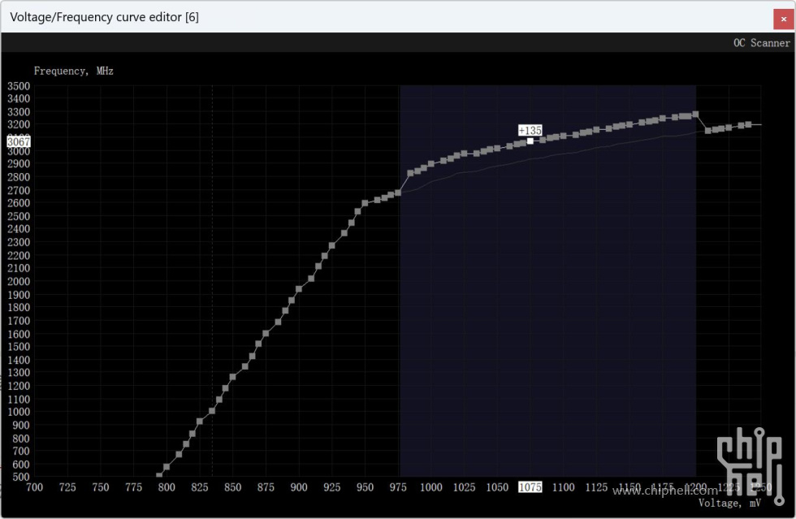Click the 2000 frequency axis label
796x519 pixels.
click(x=18, y=281)
